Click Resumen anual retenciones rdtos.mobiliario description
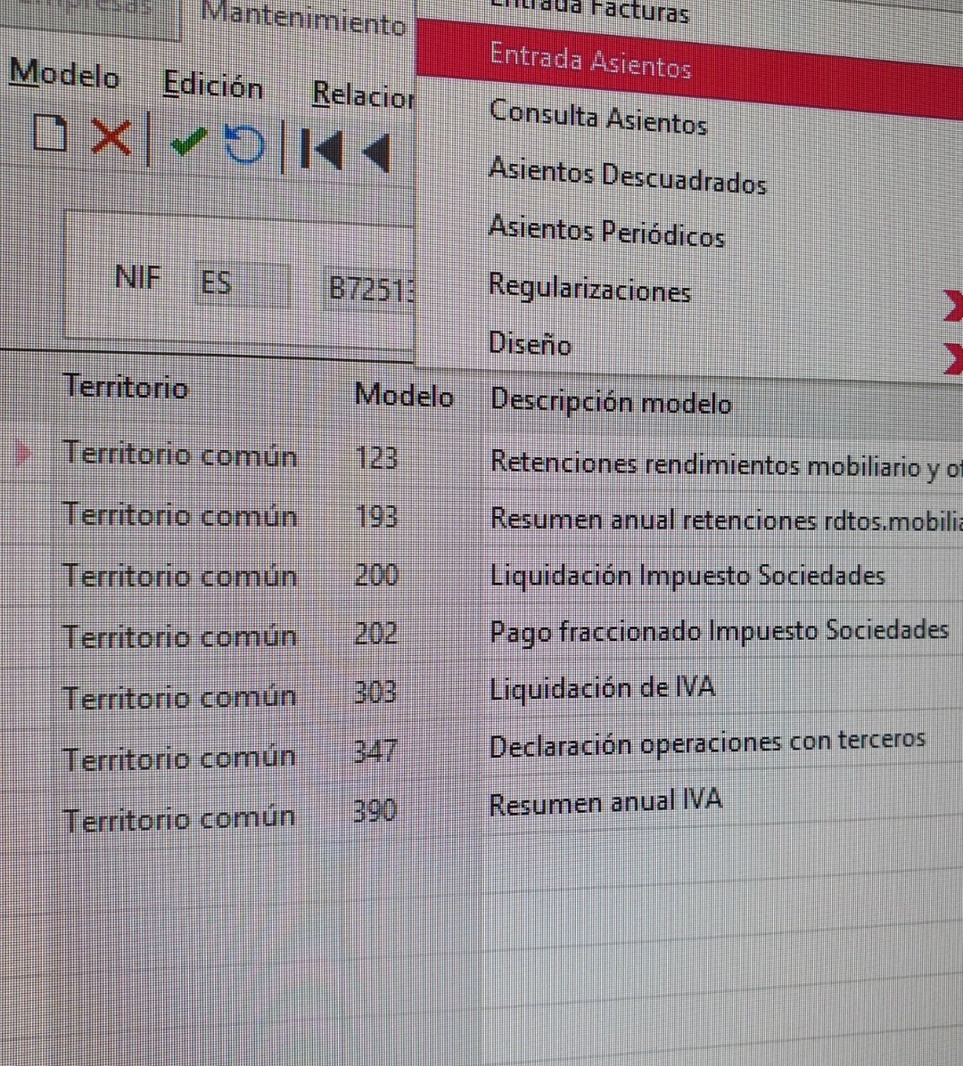 pyautogui.click(x=726, y=521)
